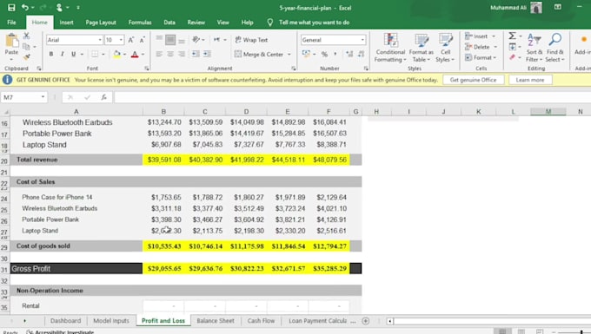Toggle Middle Align vertical alignment

170,40
